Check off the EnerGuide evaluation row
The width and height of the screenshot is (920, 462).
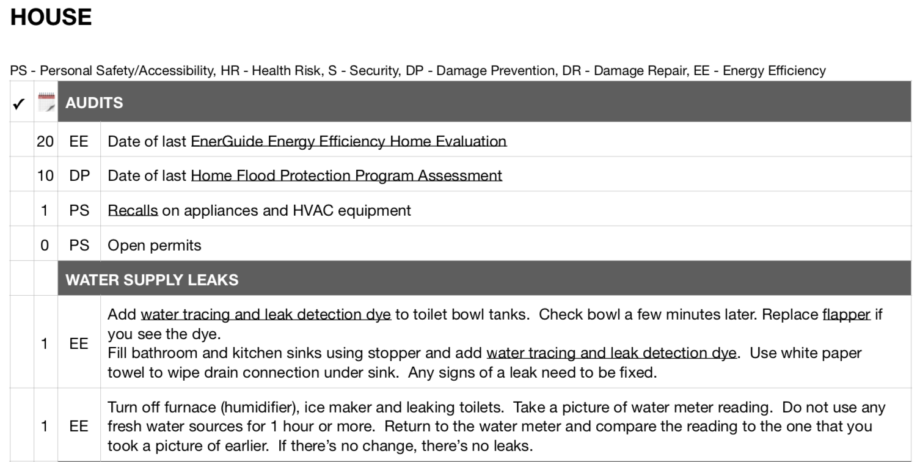[x=22, y=141]
